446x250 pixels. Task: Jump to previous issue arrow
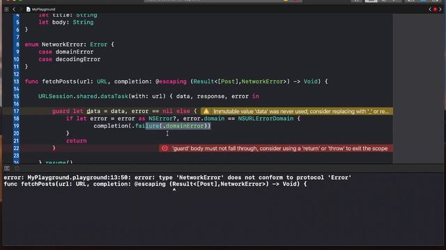coord(430,9)
